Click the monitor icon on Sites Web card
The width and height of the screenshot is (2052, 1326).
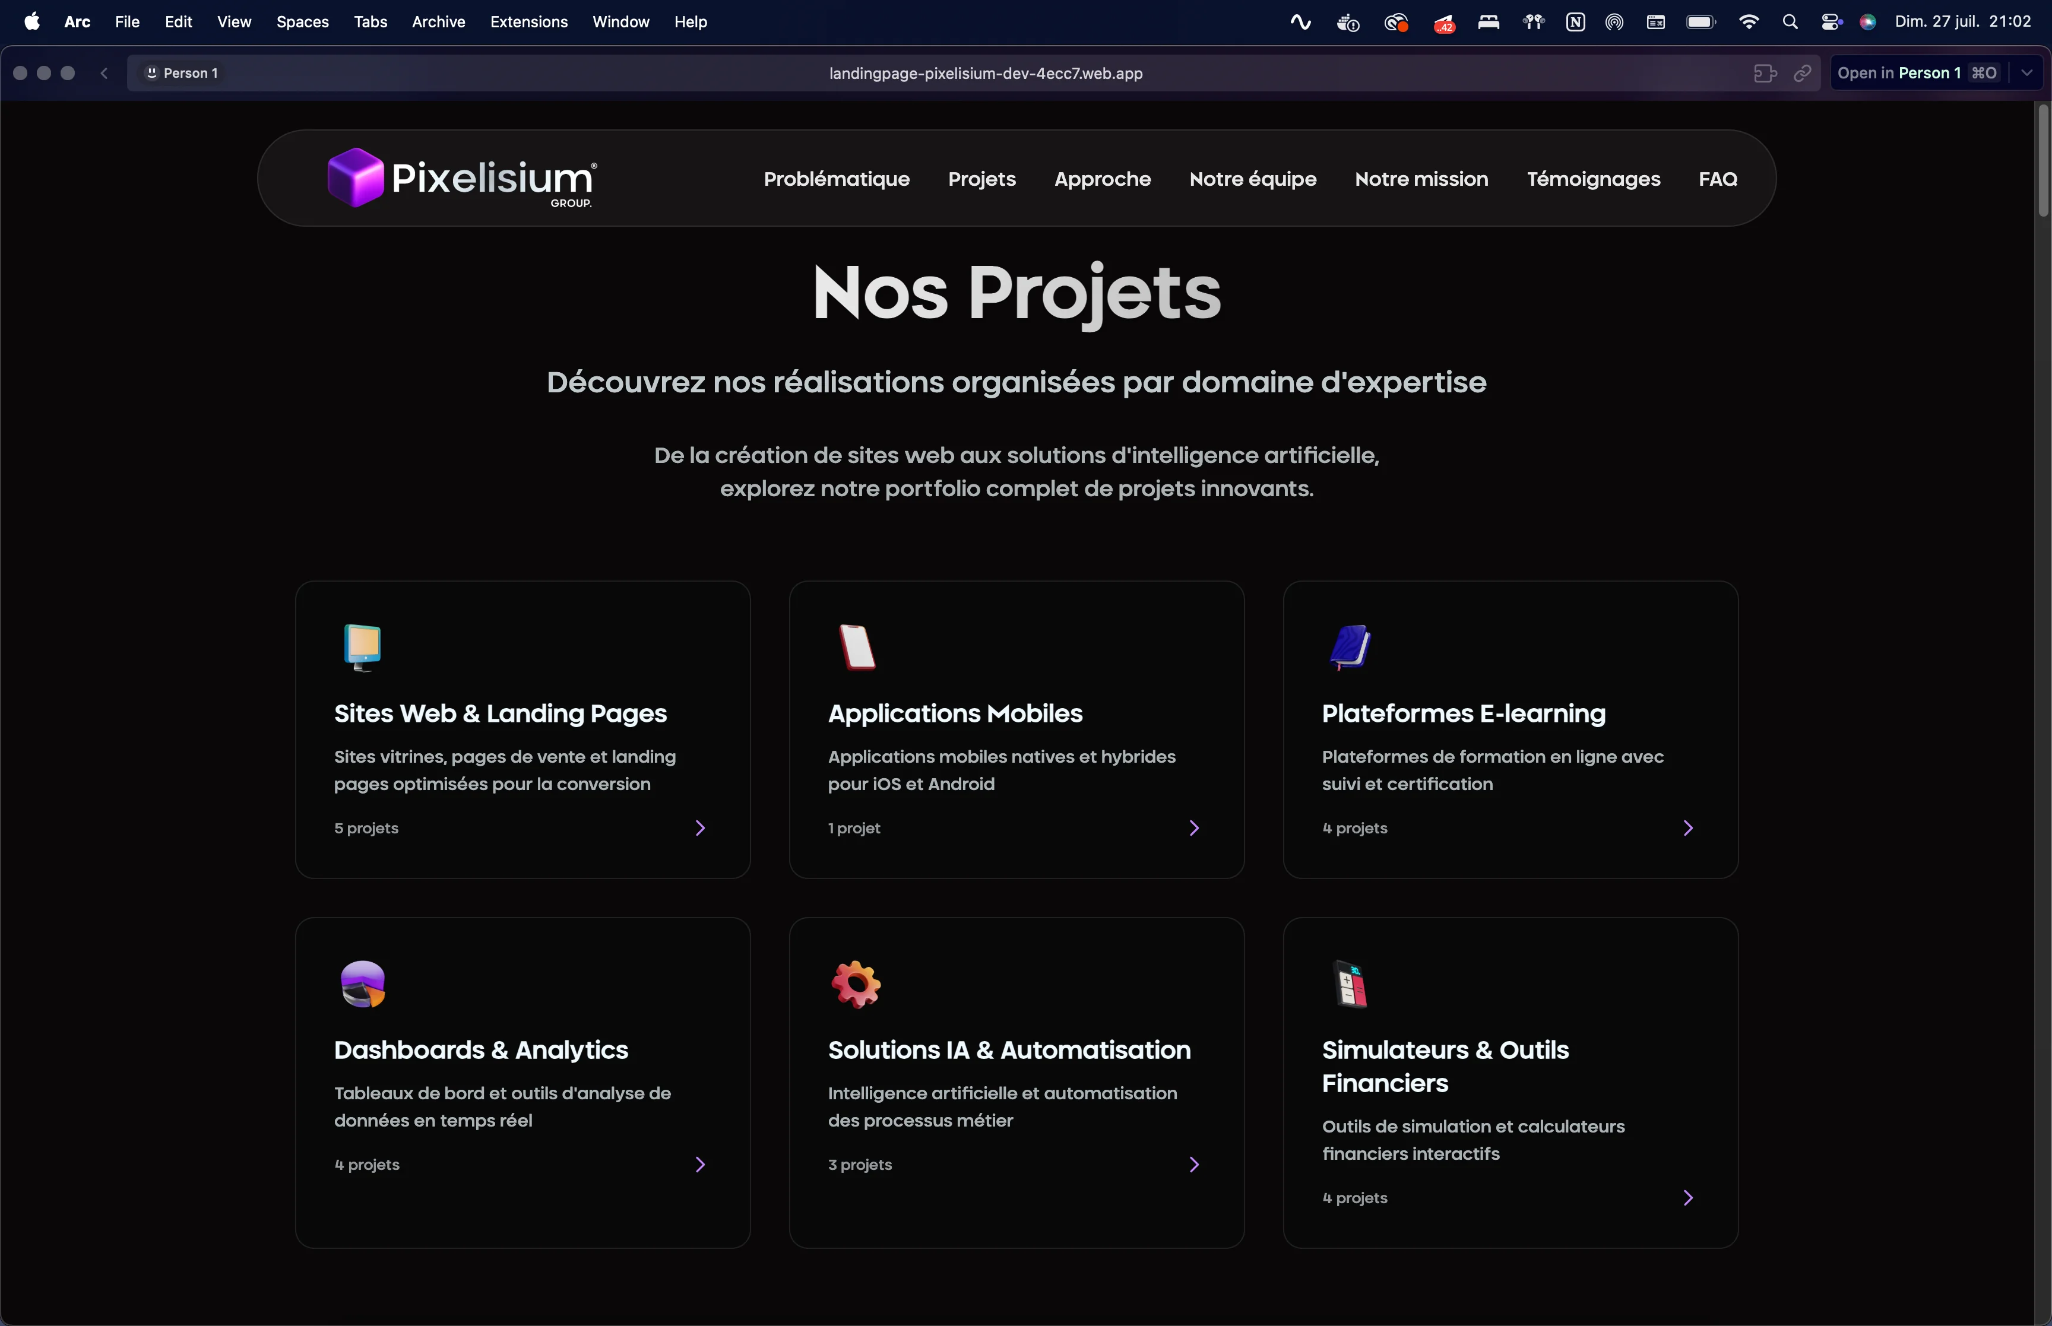pyautogui.click(x=363, y=646)
